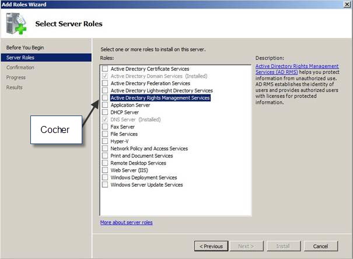Select Server Roles in the sidebar
This screenshot has height=259, width=353.
coord(20,58)
